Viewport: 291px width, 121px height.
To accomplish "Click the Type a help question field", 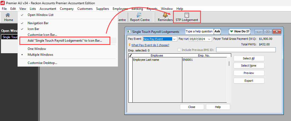I will coord(199,31).
